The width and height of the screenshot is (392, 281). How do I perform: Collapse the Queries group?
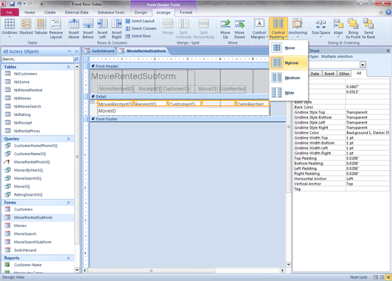point(69,139)
